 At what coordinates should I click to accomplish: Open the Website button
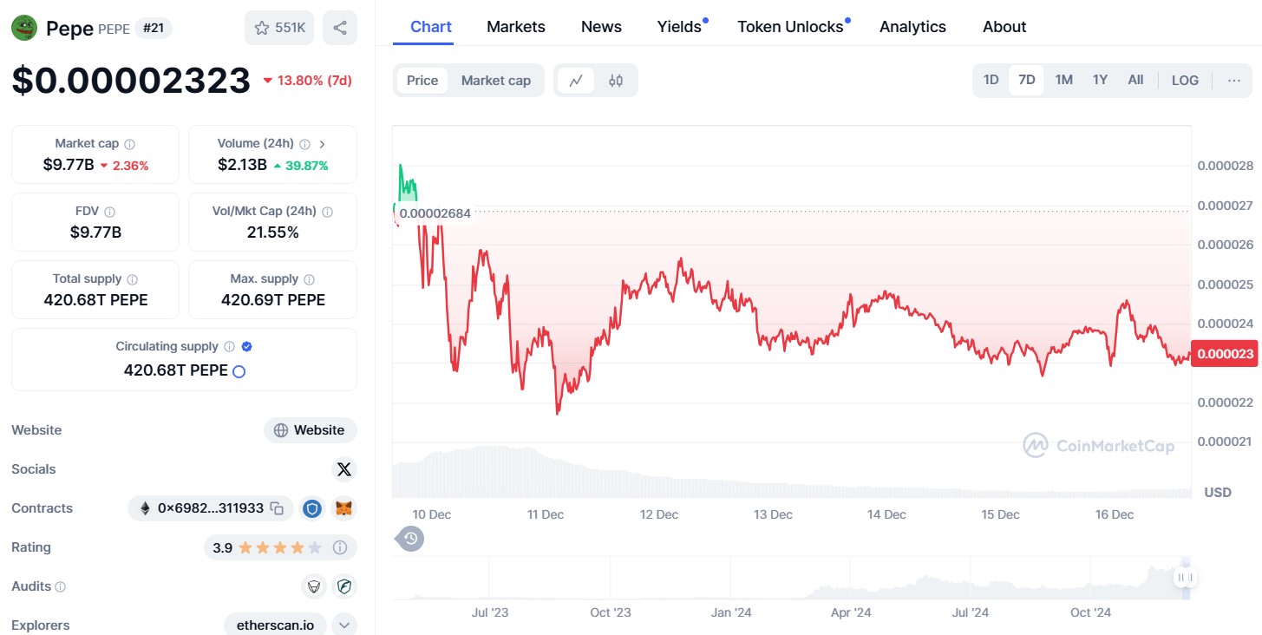click(311, 430)
